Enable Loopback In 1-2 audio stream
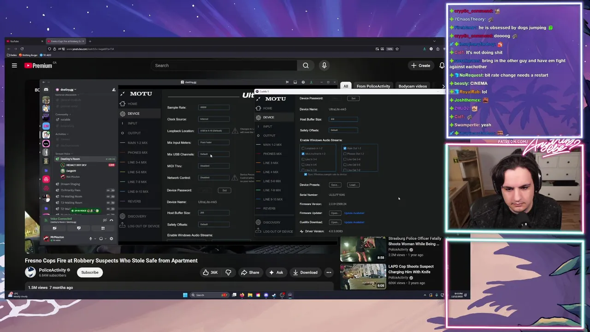590x332 pixels. point(303,148)
